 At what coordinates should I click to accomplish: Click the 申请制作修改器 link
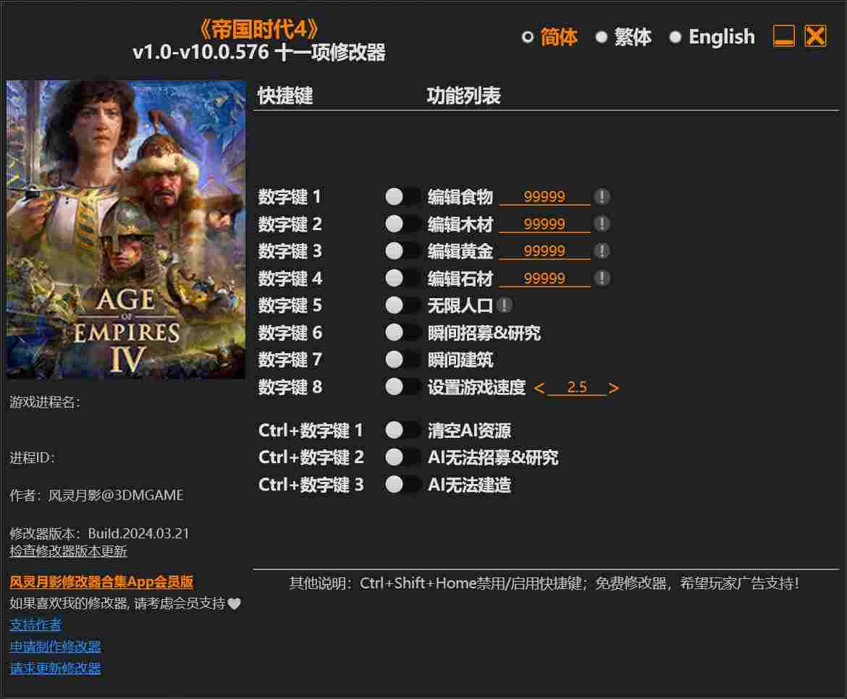click(55, 647)
